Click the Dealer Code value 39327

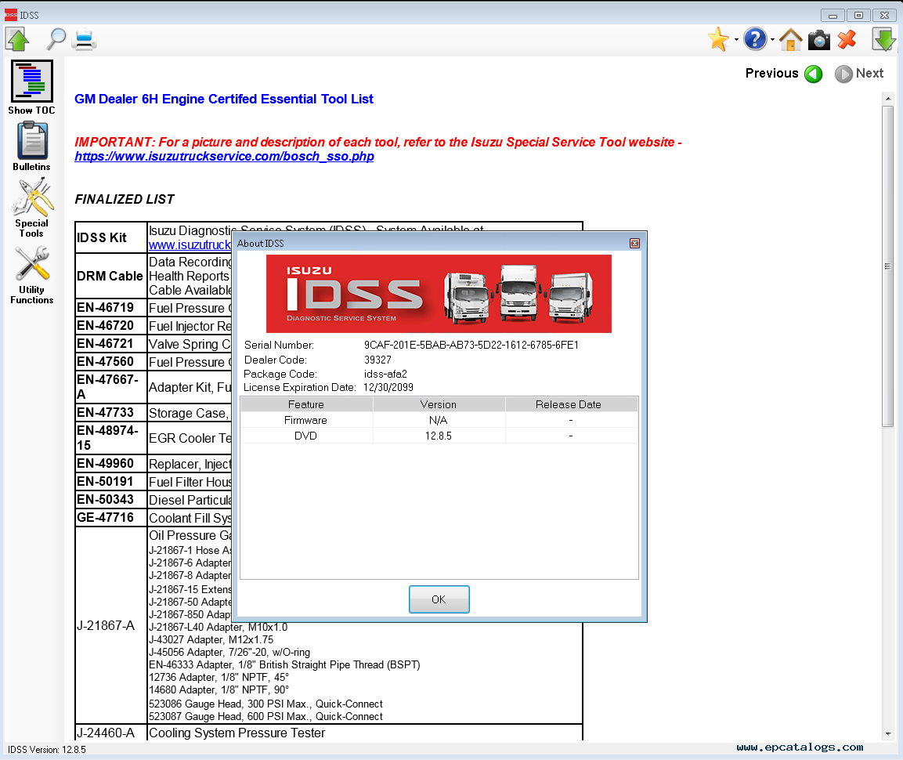[377, 360]
